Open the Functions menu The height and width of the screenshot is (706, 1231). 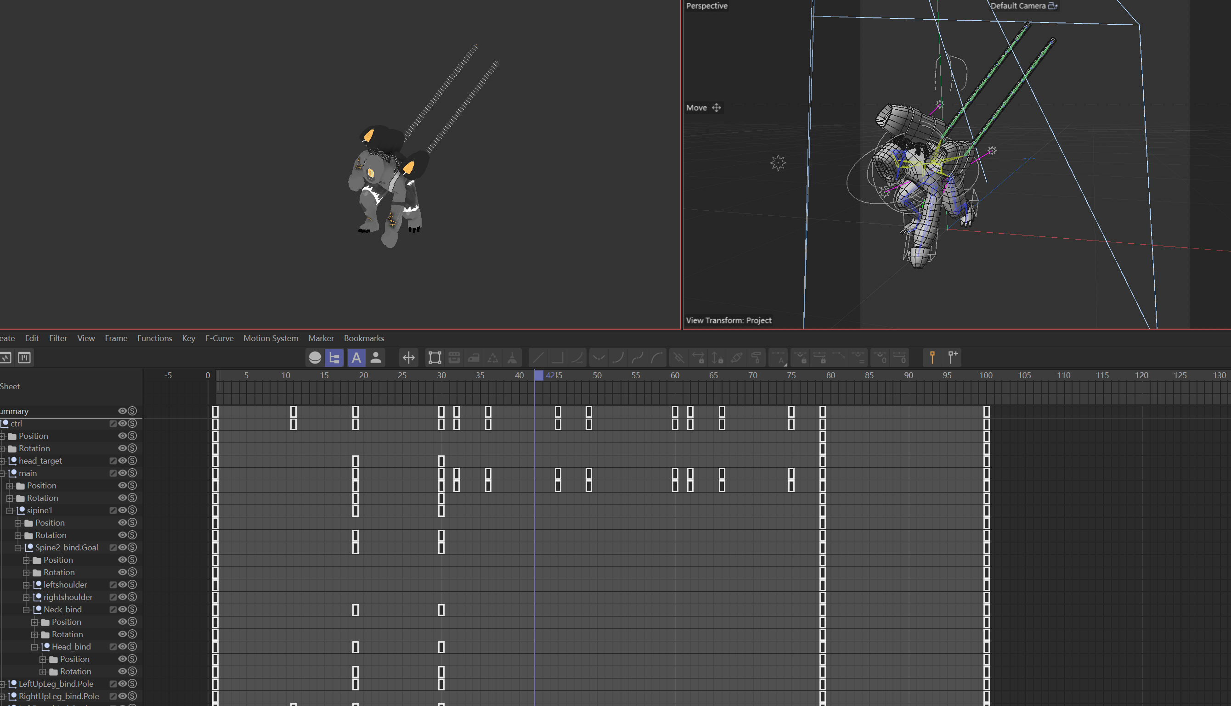coord(155,338)
